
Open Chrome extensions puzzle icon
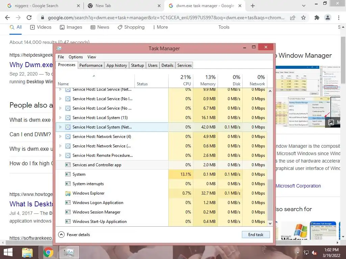coord(317,18)
